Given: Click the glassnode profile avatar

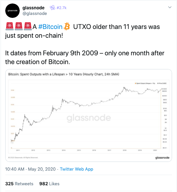Looking at the screenshot, I should coord(12,11).
